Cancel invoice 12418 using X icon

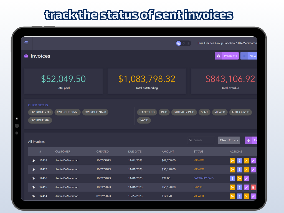pos(246,161)
